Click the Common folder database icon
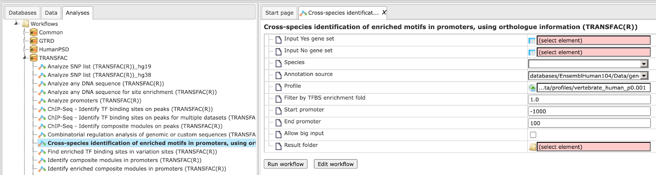This screenshot has width=656, height=175. click(x=34, y=32)
